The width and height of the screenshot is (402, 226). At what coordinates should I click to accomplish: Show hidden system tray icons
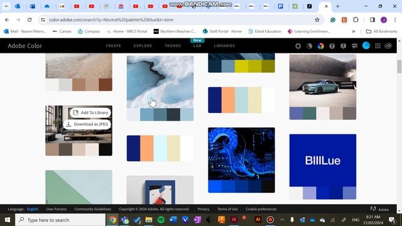(x=282, y=220)
